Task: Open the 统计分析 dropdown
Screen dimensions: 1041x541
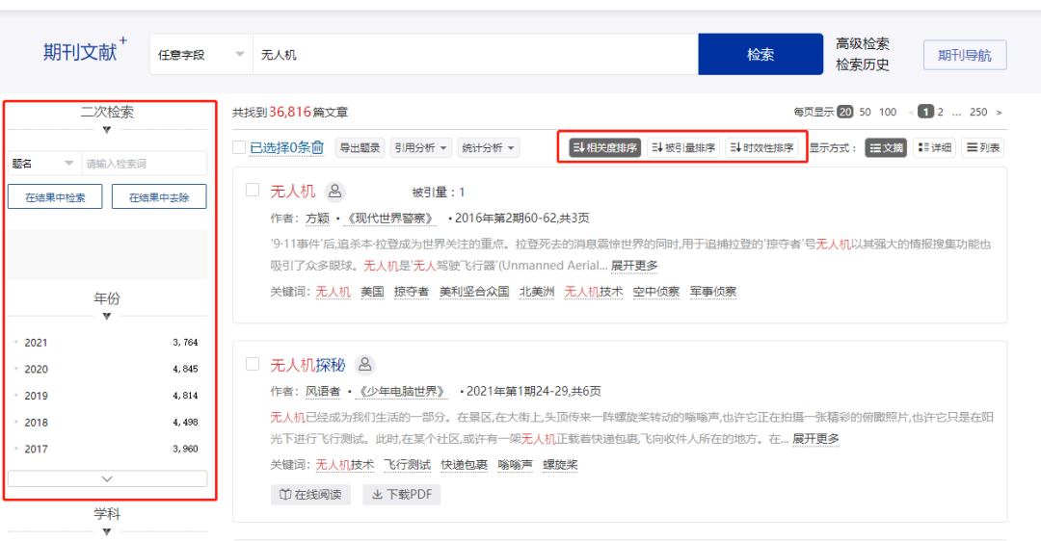Action: pos(488,148)
